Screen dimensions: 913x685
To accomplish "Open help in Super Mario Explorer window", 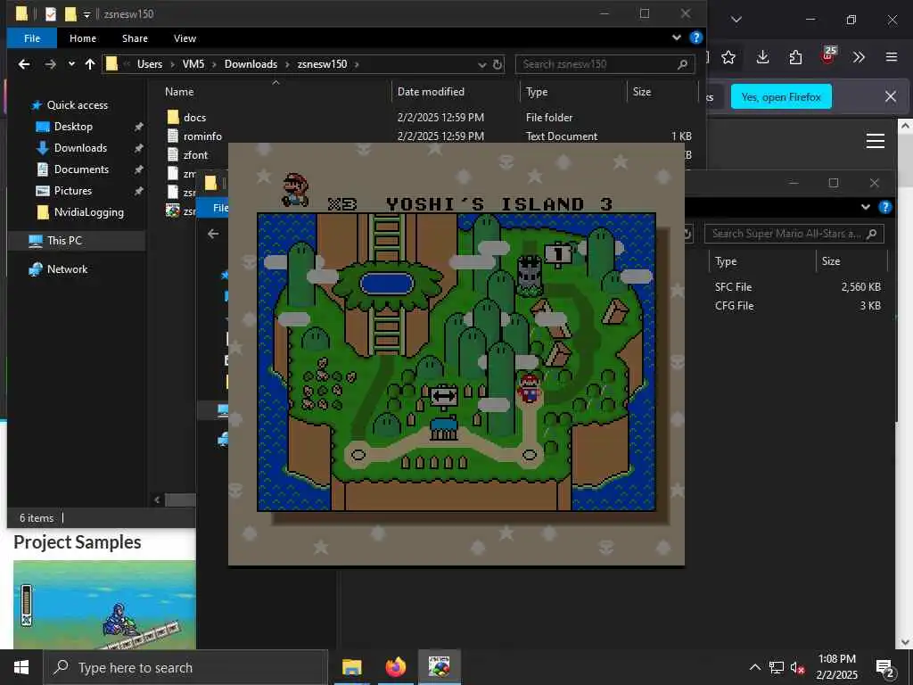I will pos(885,207).
